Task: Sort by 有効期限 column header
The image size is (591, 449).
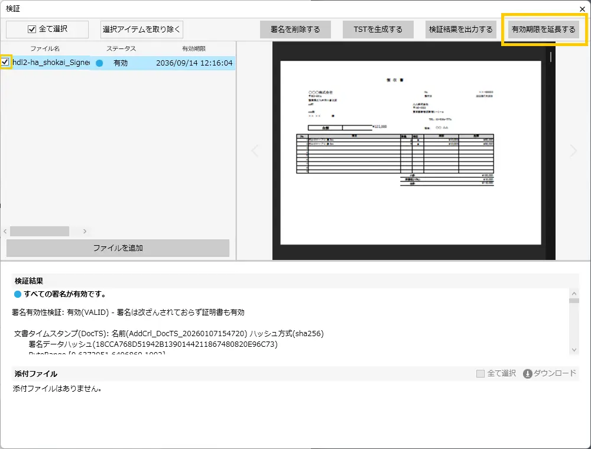Action: click(x=194, y=48)
